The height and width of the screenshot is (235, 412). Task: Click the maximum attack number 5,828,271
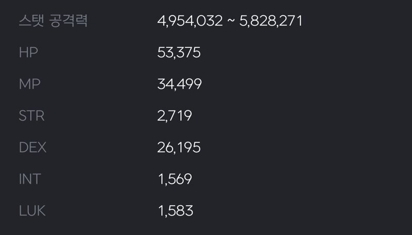(x=271, y=21)
